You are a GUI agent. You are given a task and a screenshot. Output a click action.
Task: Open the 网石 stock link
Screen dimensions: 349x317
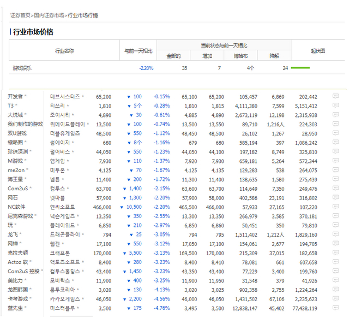click(13, 198)
